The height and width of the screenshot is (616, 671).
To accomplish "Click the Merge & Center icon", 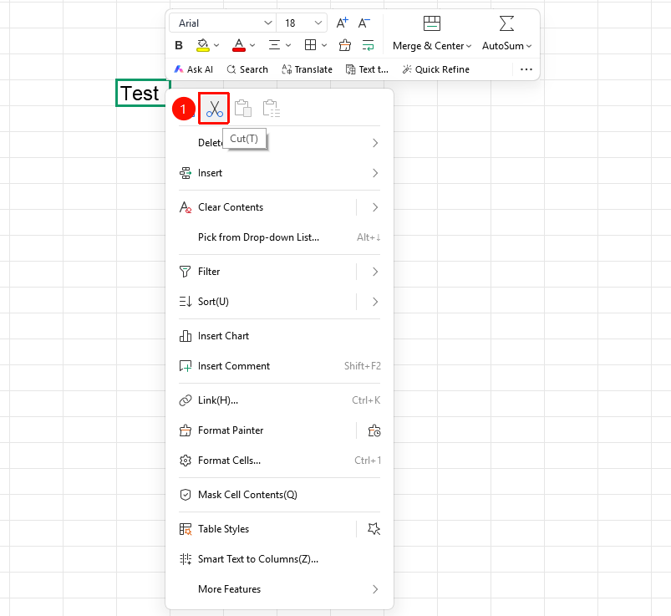I will click(x=432, y=23).
